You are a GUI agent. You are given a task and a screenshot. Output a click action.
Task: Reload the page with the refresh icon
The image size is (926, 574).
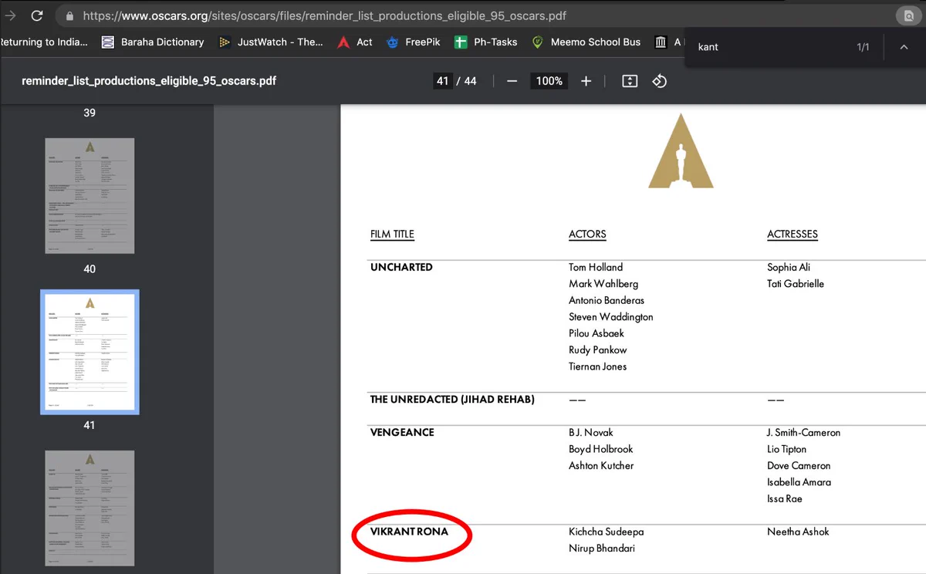(x=36, y=15)
